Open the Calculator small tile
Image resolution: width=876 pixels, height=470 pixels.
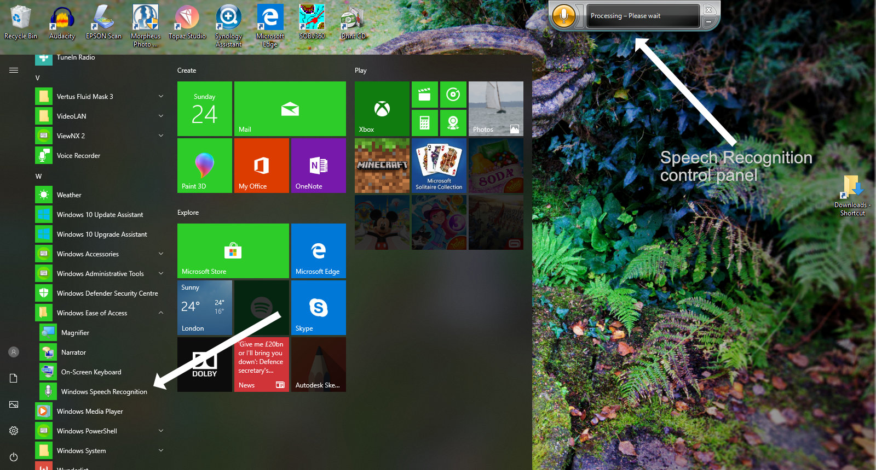click(425, 123)
